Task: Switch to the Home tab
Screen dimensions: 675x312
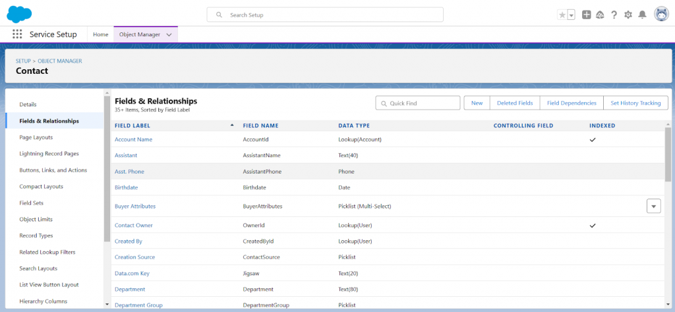Action: tap(100, 34)
